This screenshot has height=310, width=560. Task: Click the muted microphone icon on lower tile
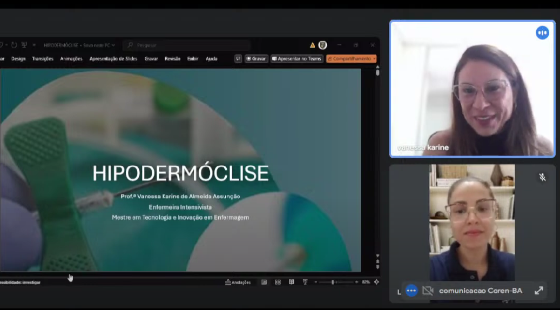pos(542,177)
